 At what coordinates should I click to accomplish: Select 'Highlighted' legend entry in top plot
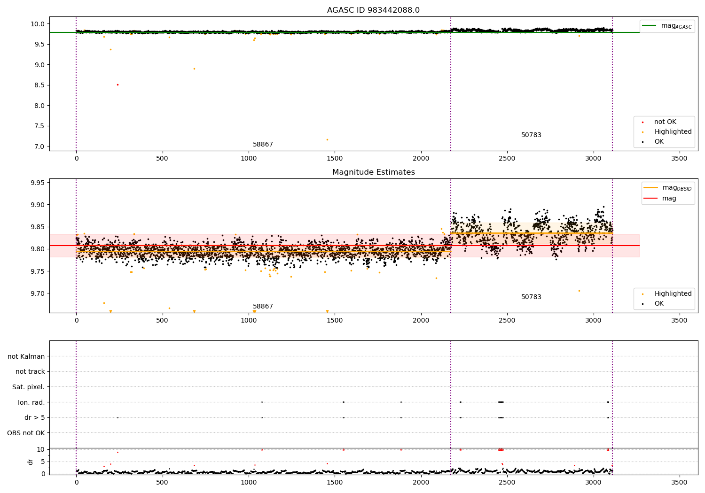[x=673, y=132]
